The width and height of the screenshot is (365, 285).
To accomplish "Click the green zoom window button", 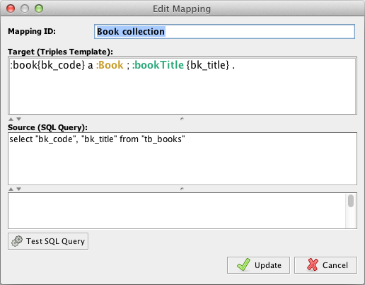I will (x=39, y=8).
